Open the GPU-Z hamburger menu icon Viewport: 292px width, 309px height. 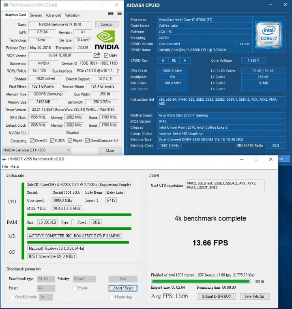click(x=120, y=13)
